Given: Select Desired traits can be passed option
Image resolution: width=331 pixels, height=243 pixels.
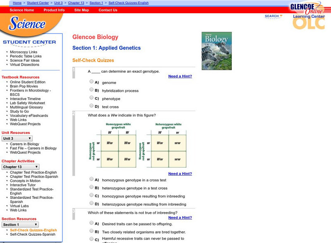Looking at the screenshot, I should click(91, 222).
